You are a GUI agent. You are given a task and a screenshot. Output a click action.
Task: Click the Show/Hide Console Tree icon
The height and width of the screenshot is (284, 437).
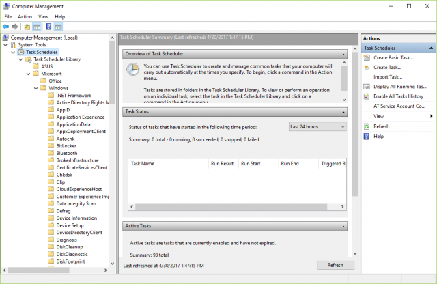[x=38, y=26]
